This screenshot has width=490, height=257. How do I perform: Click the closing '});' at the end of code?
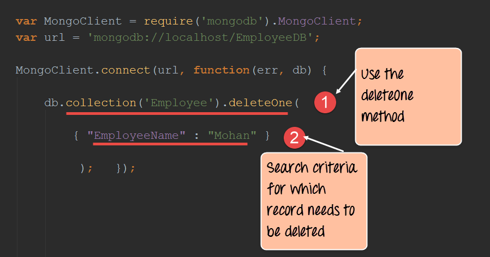point(125,168)
